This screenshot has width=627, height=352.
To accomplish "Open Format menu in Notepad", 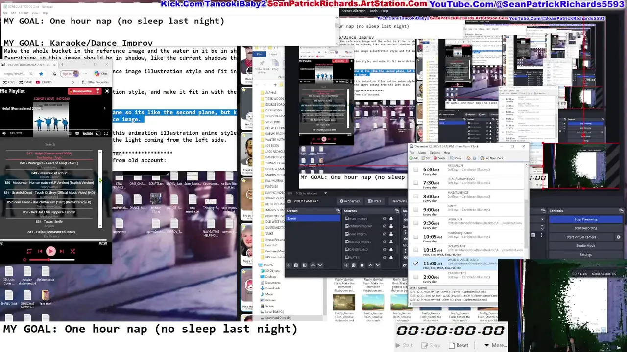I will point(24,13).
